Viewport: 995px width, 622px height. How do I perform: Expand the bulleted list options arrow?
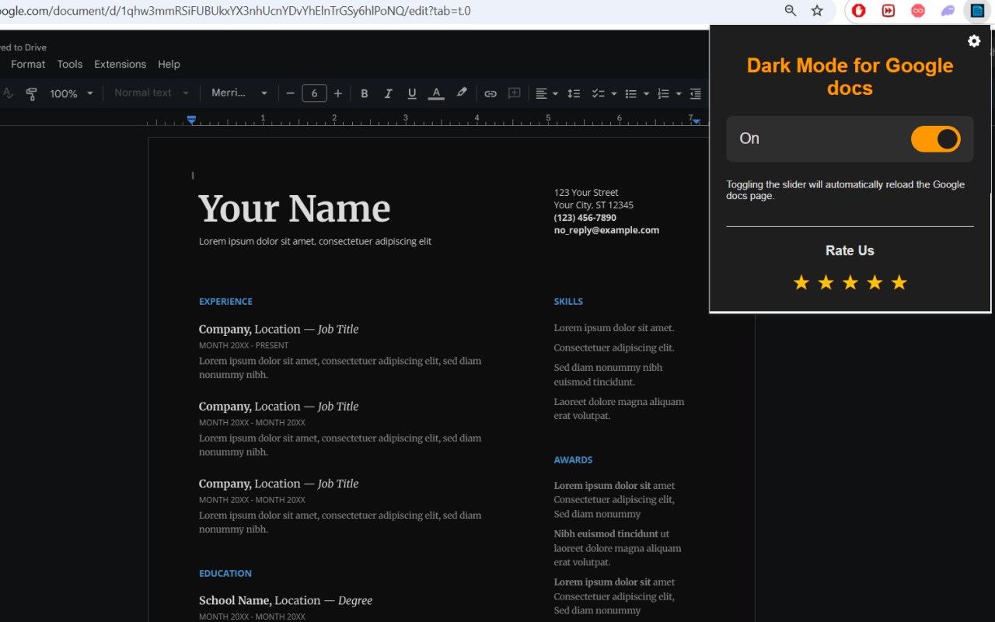click(x=646, y=94)
